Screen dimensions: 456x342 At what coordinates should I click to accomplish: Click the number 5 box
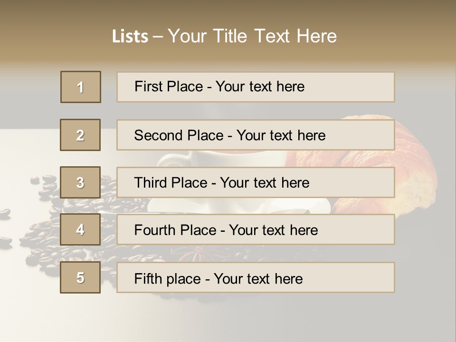coord(80,277)
